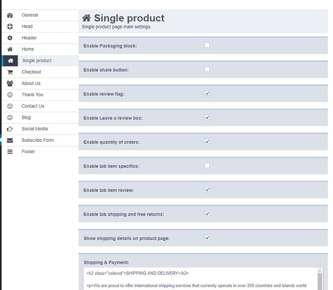
Task: Click the General dashboard palette icon
Action: point(10,15)
